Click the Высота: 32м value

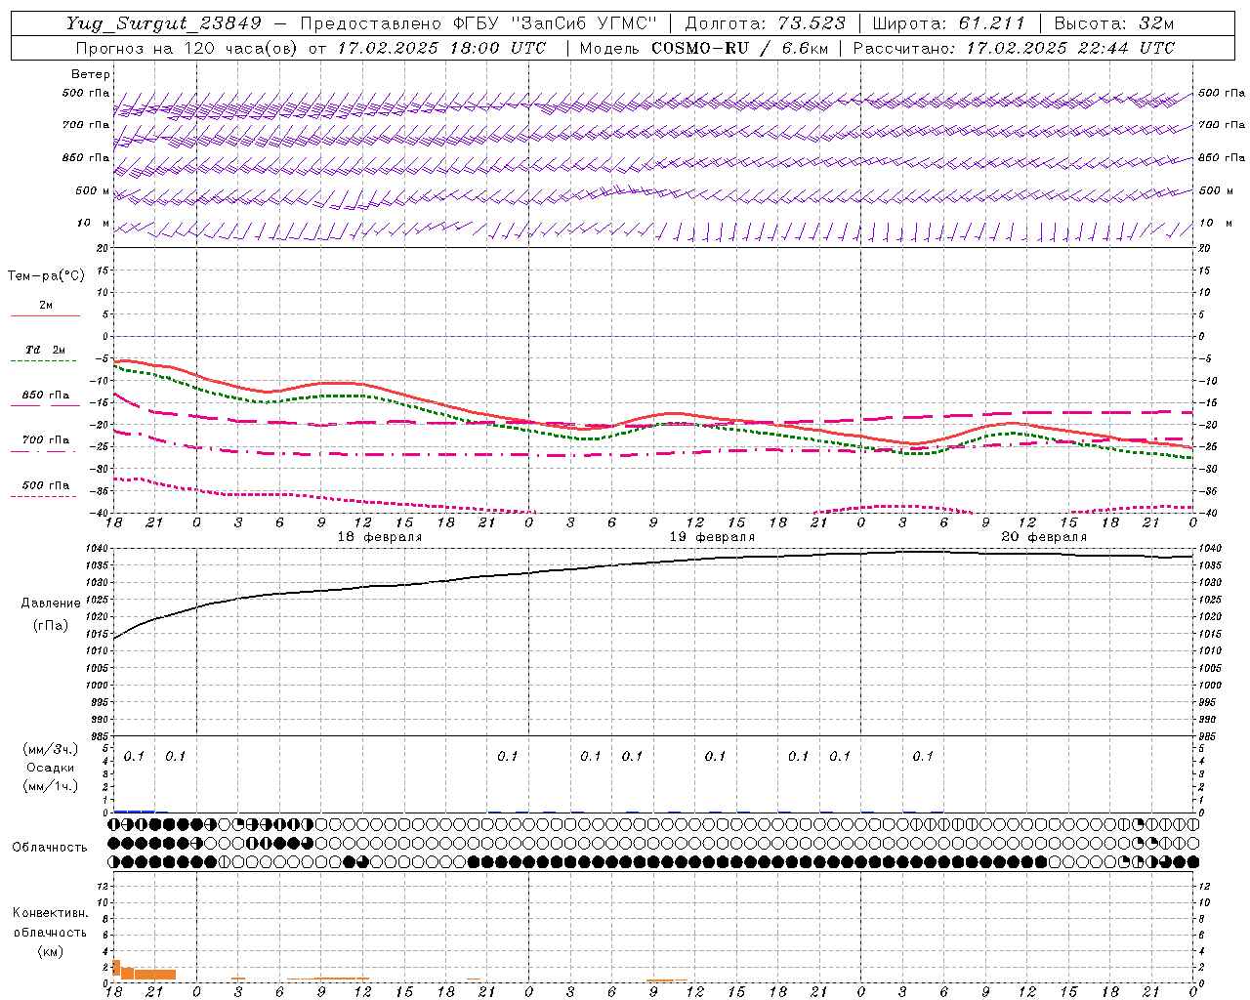1113,23
